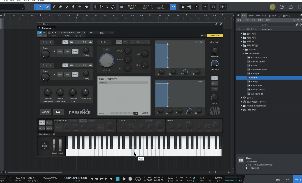
Task: Select sine waveform for LFO 1
Action: (x=65, y=42)
